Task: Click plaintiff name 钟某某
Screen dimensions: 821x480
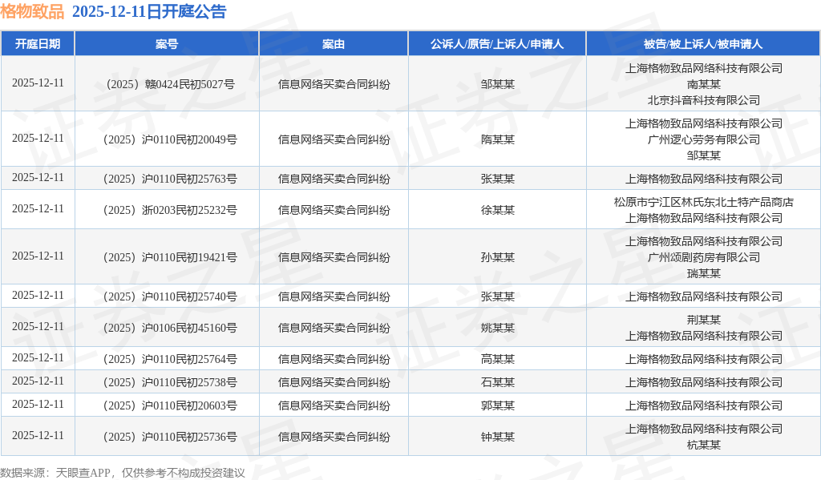Action: (497, 437)
